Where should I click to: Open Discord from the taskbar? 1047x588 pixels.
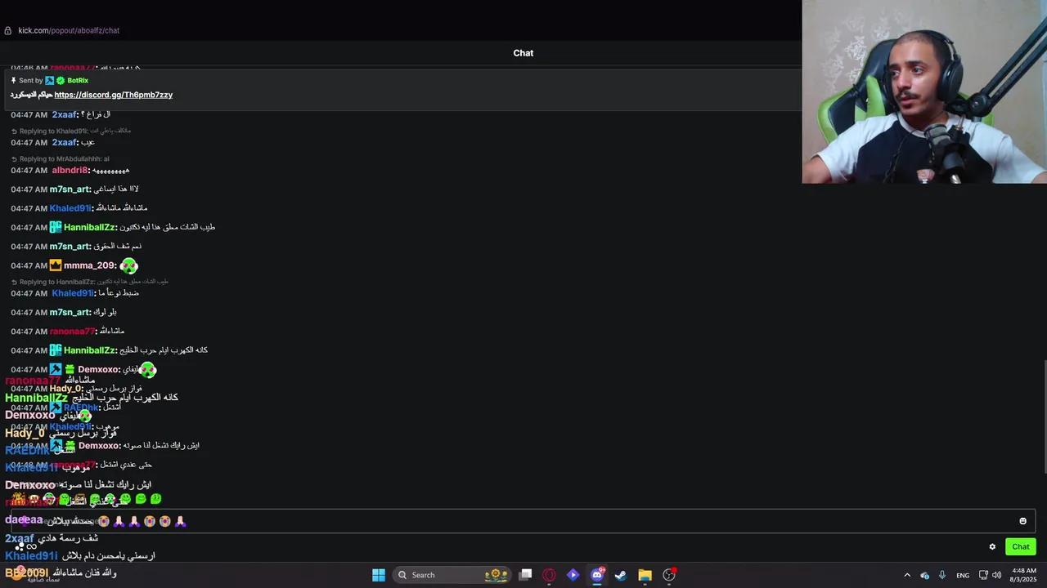(x=597, y=575)
